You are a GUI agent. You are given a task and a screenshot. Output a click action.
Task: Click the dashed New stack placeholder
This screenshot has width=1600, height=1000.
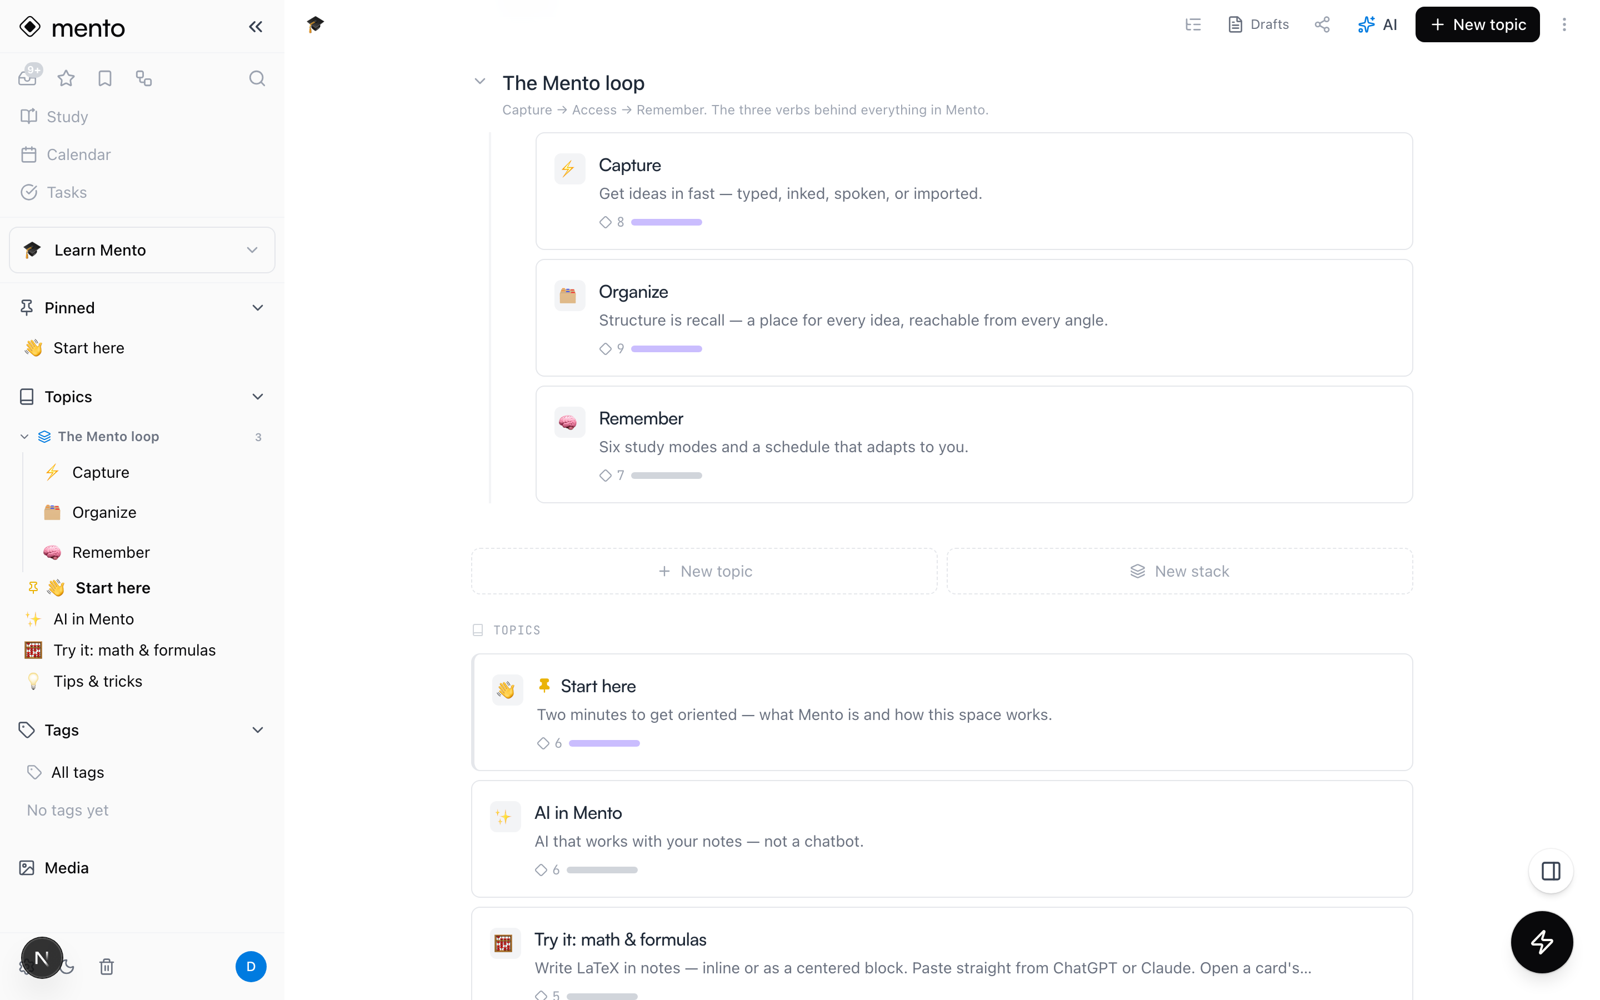point(1179,571)
